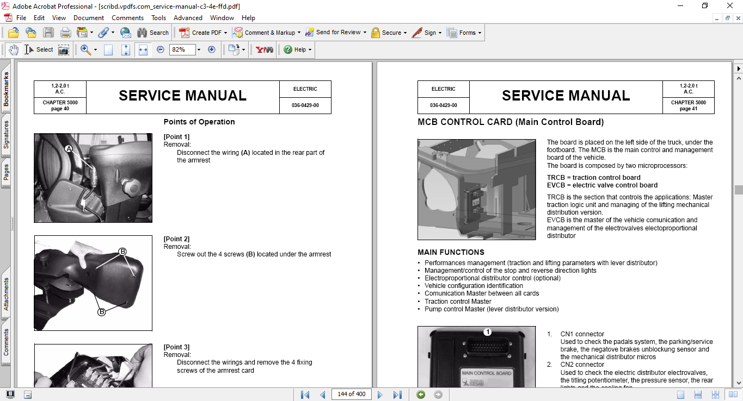
Task: Click the green Previous View button
Action: tap(421, 394)
